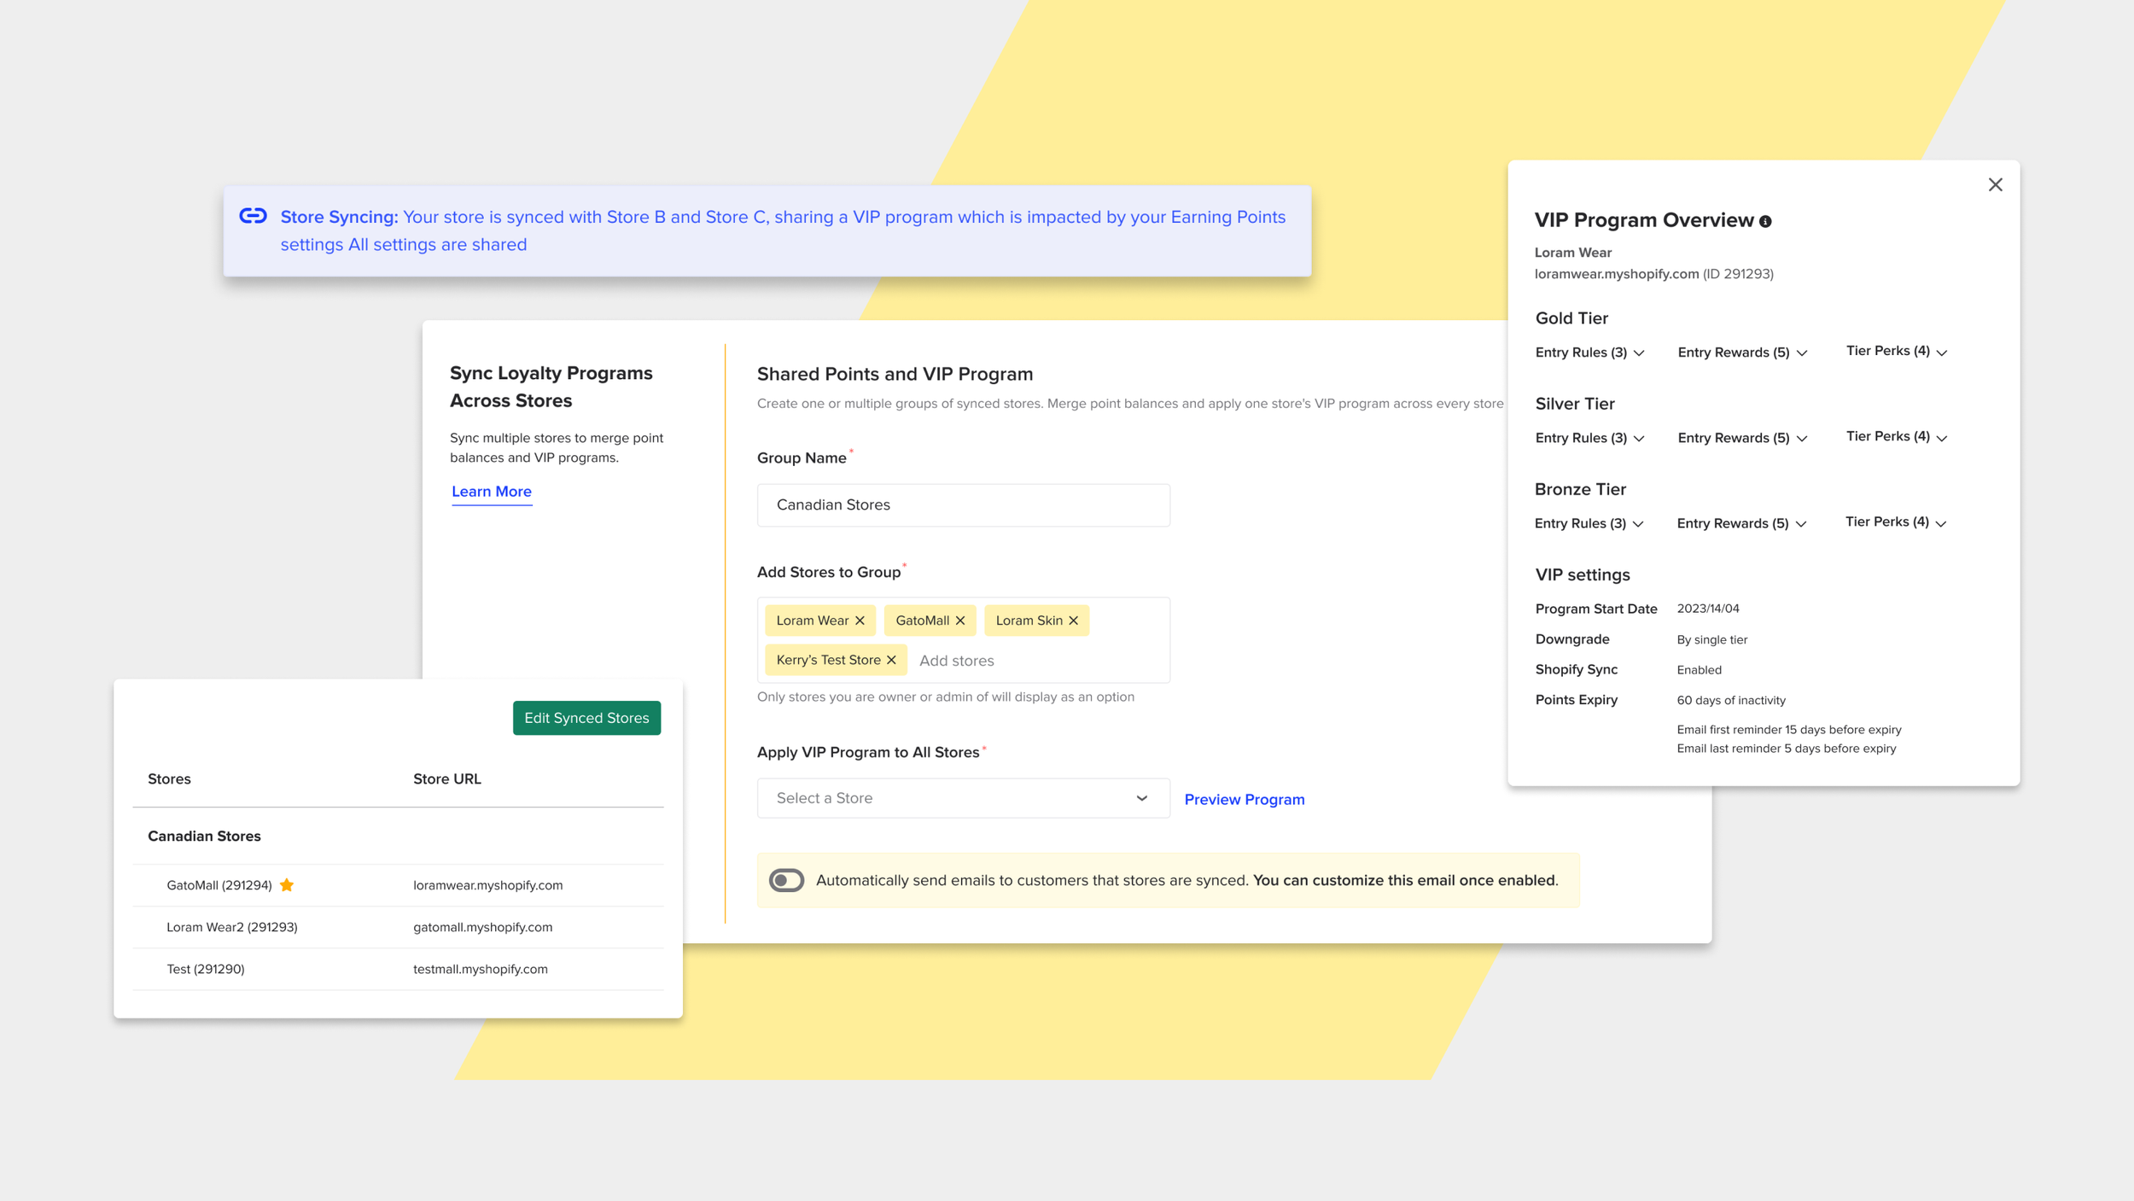Click the Preview Program link
The width and height of the screenshot is (2134, 1201).
point(1244,799)
